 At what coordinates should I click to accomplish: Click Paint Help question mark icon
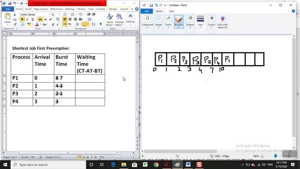tap(293, 11)
